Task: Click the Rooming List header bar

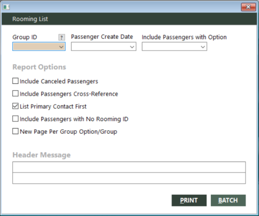Action: click(x=129, y=19)
